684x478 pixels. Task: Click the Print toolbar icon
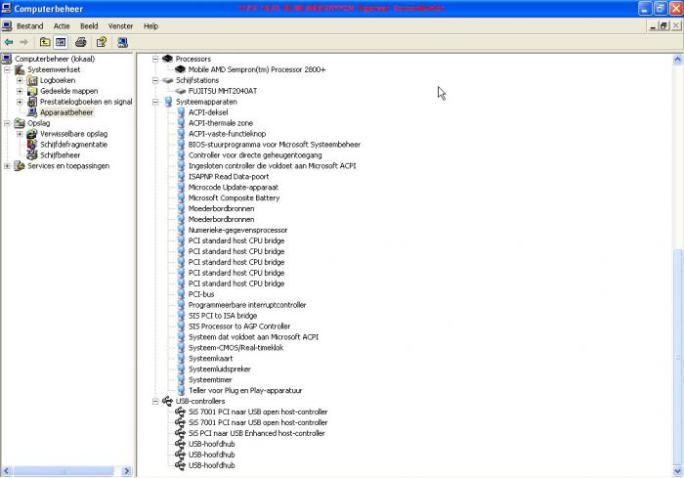click(81, 42)
